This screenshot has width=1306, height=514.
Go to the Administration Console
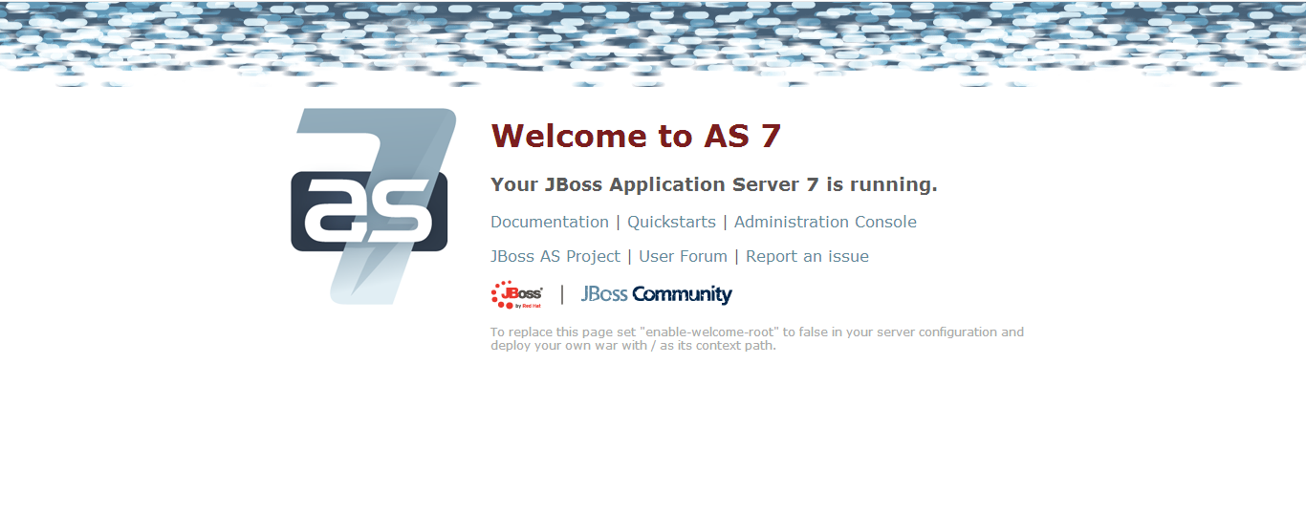(825, 222)
